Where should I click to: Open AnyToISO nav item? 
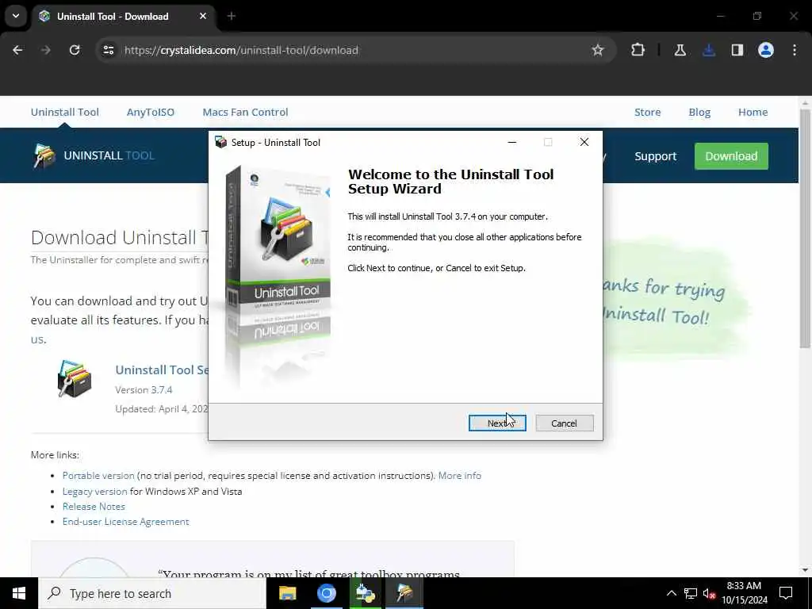(151, 112)
